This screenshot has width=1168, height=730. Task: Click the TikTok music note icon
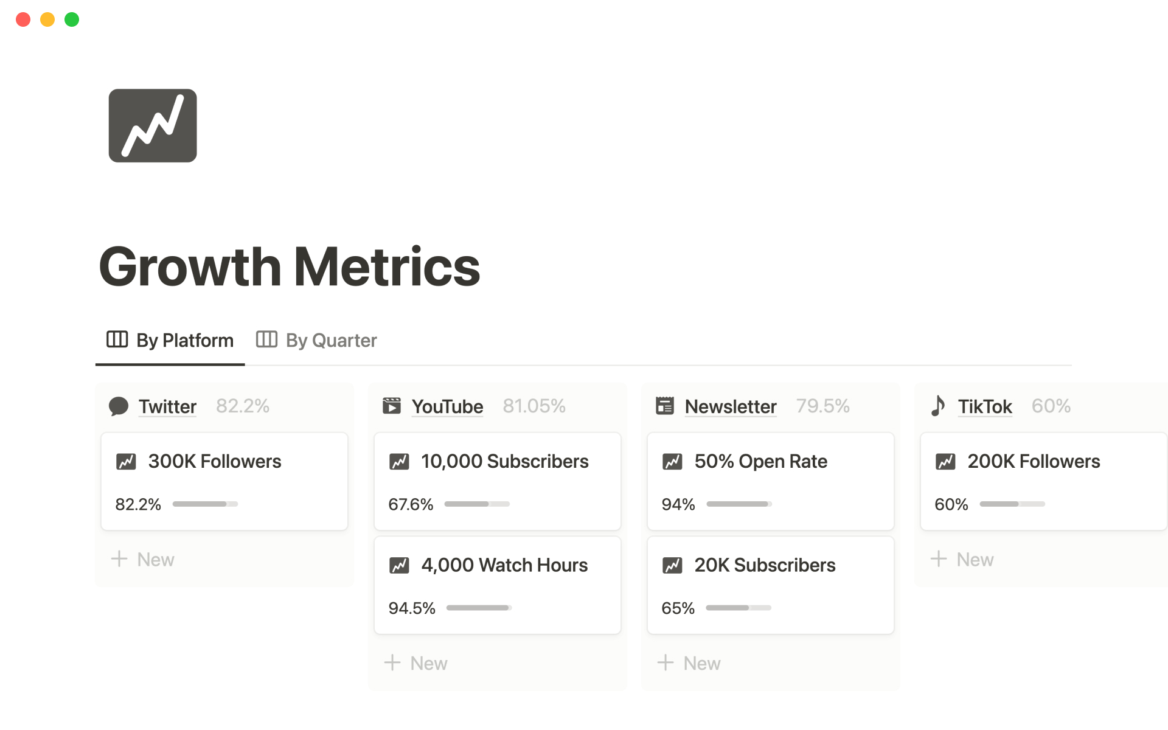(938, 406)
